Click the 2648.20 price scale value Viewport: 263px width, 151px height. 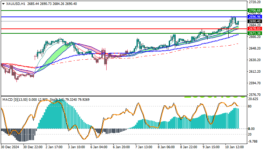click(x=255, y=48)
